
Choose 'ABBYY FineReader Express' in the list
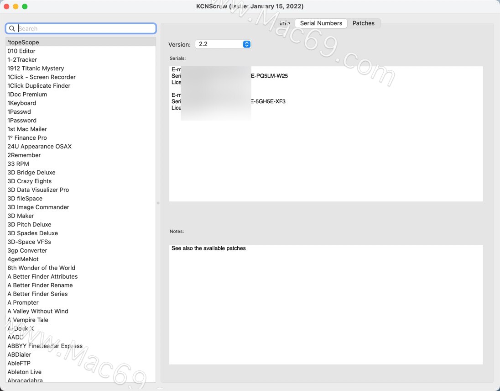45,346
